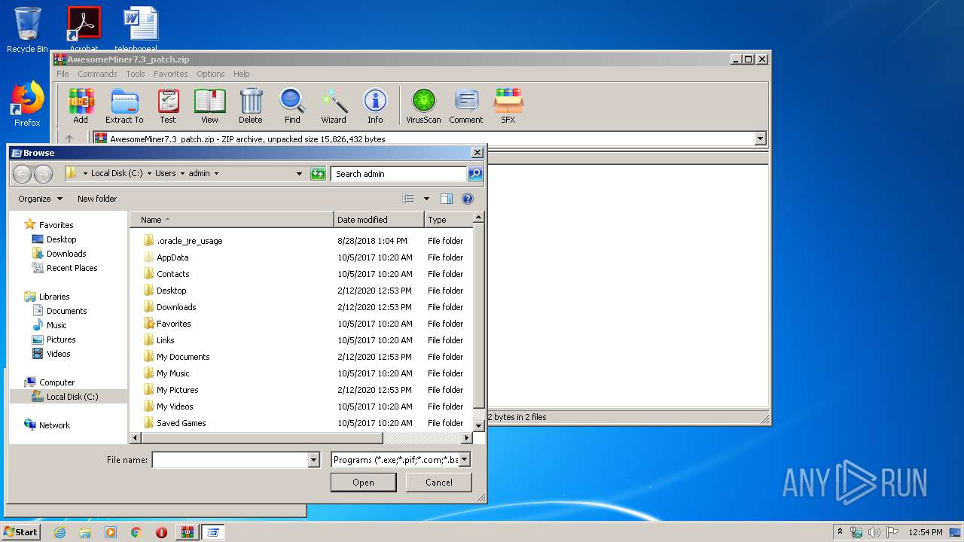
Task: Select Music library in sidebar
Action: tap(56, 325)
